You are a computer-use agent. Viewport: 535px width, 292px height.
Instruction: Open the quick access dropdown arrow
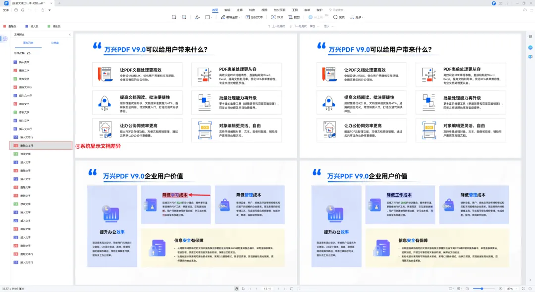click(50, 10)
